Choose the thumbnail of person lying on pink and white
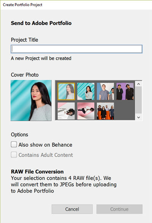 coord(66,111)
